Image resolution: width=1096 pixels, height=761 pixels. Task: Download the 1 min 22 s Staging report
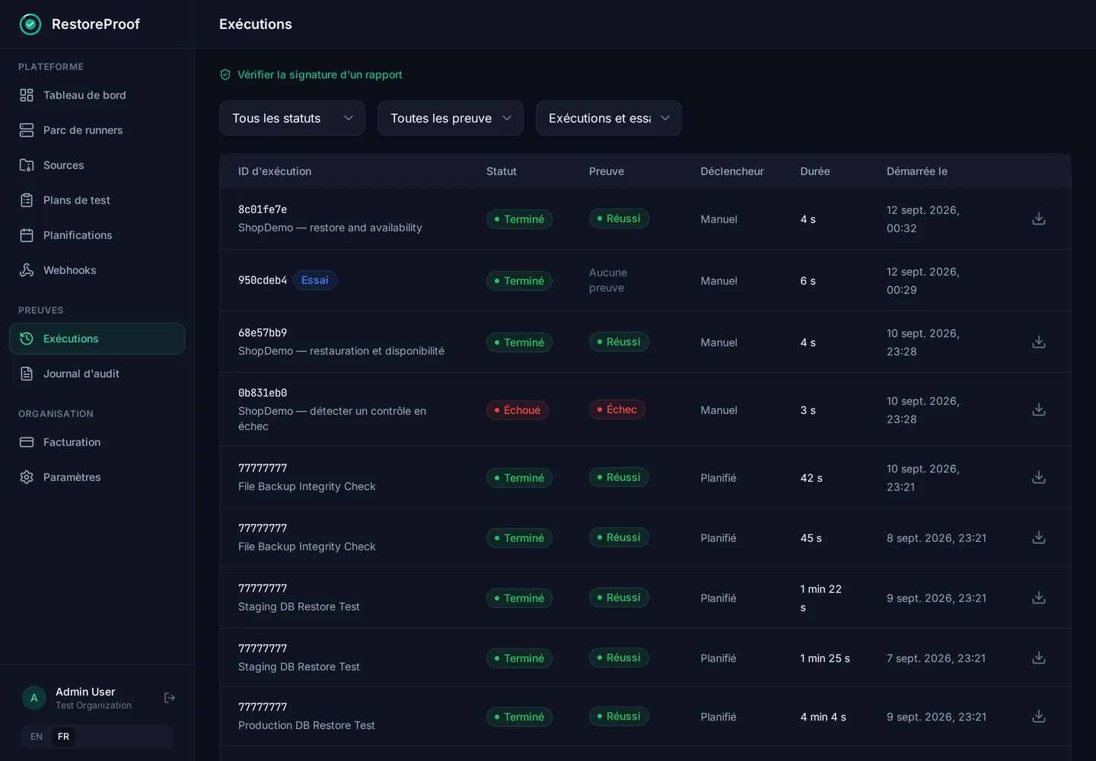[1039, 598]
